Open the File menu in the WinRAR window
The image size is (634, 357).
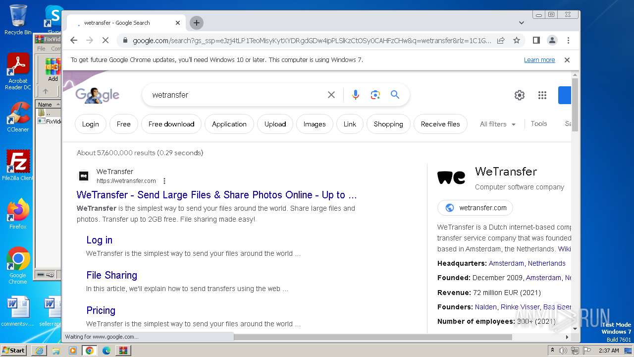click(x=41, y=49)
